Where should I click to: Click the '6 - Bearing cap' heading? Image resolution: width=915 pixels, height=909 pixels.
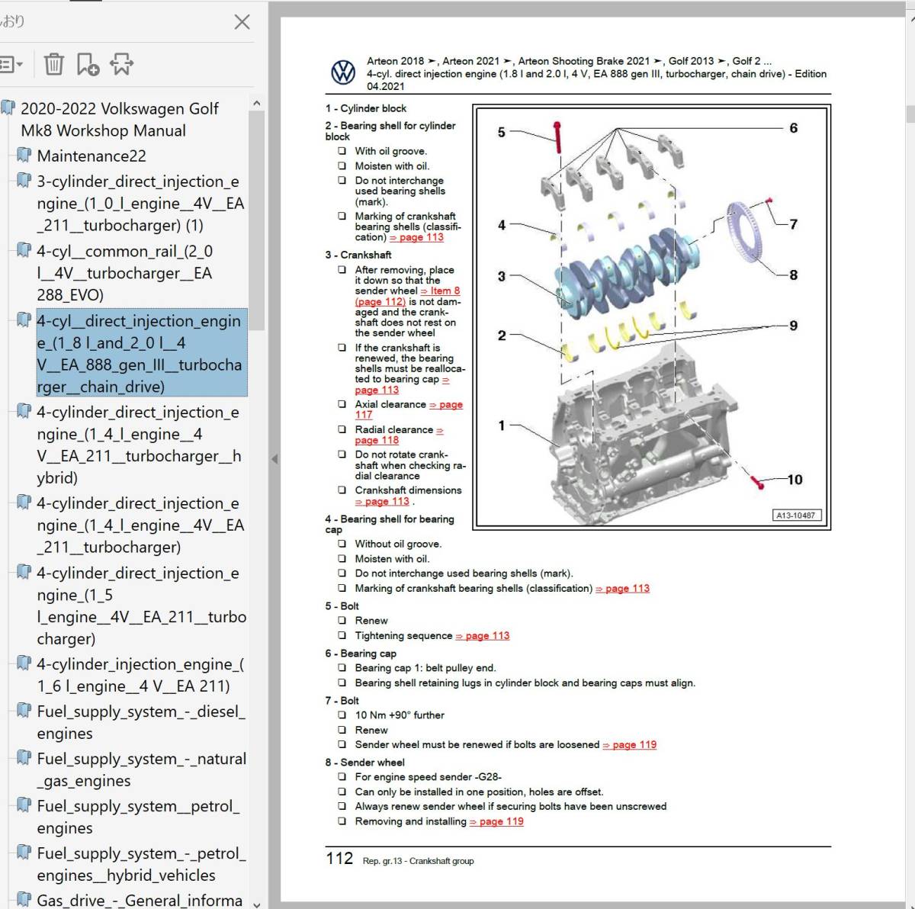click(361, 654)
